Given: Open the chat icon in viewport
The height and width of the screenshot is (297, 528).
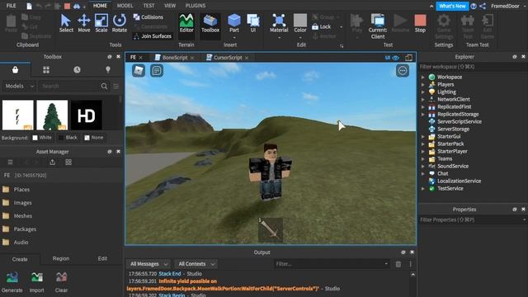Looking at the screenshot, I should click(157, 70).
